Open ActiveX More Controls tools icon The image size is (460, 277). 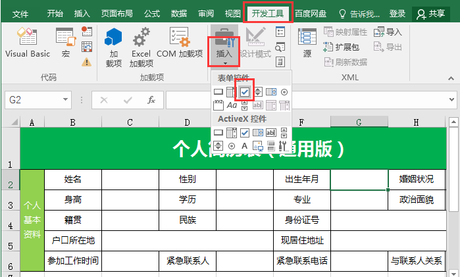(284, 145)
